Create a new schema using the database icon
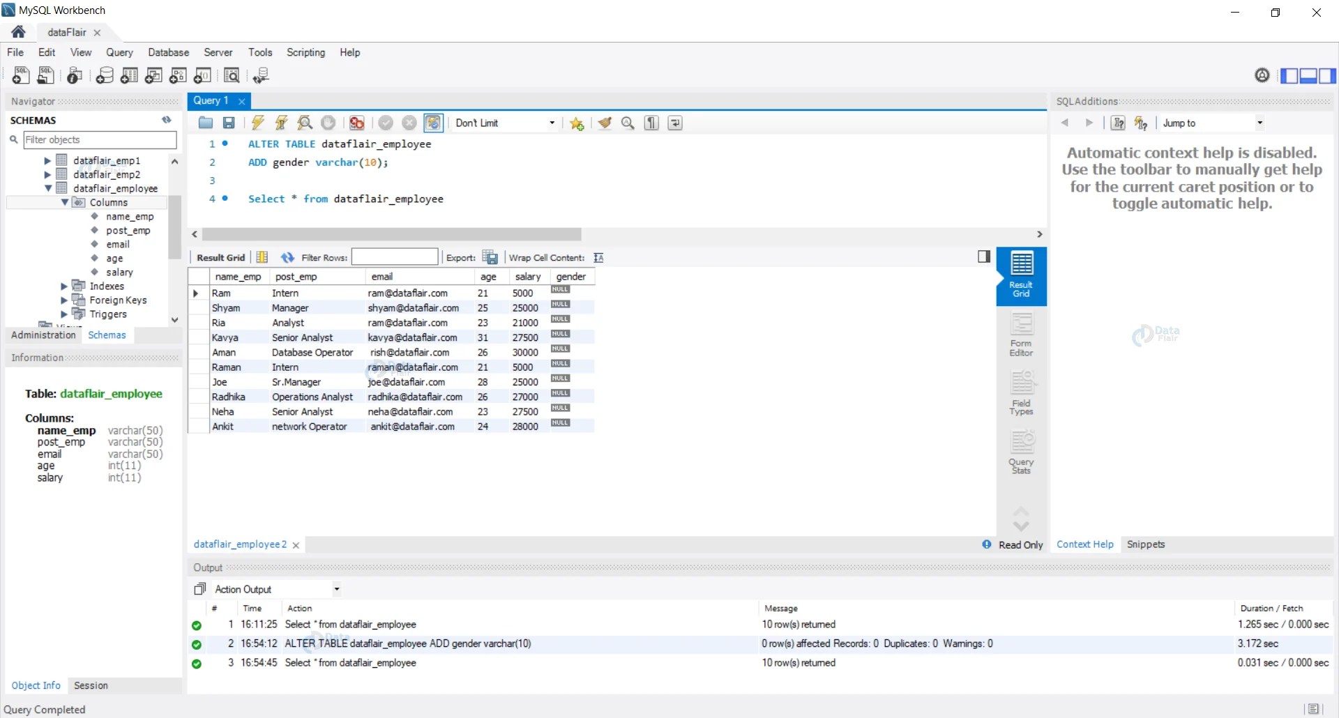The height and width of the screenshot is (718, 1339). tap(105, 75)
